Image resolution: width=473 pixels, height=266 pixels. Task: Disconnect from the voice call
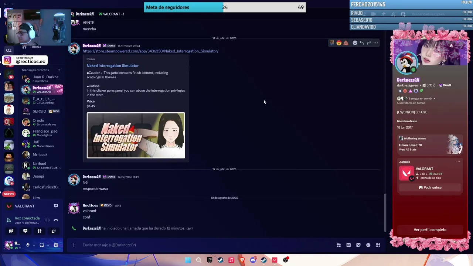tap(56, 220)
